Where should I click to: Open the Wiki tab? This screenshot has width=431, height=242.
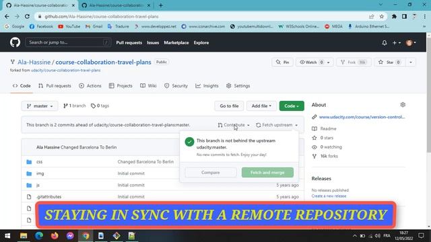[148, 86]
